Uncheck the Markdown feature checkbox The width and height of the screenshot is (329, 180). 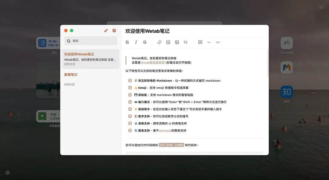(130, 81)
